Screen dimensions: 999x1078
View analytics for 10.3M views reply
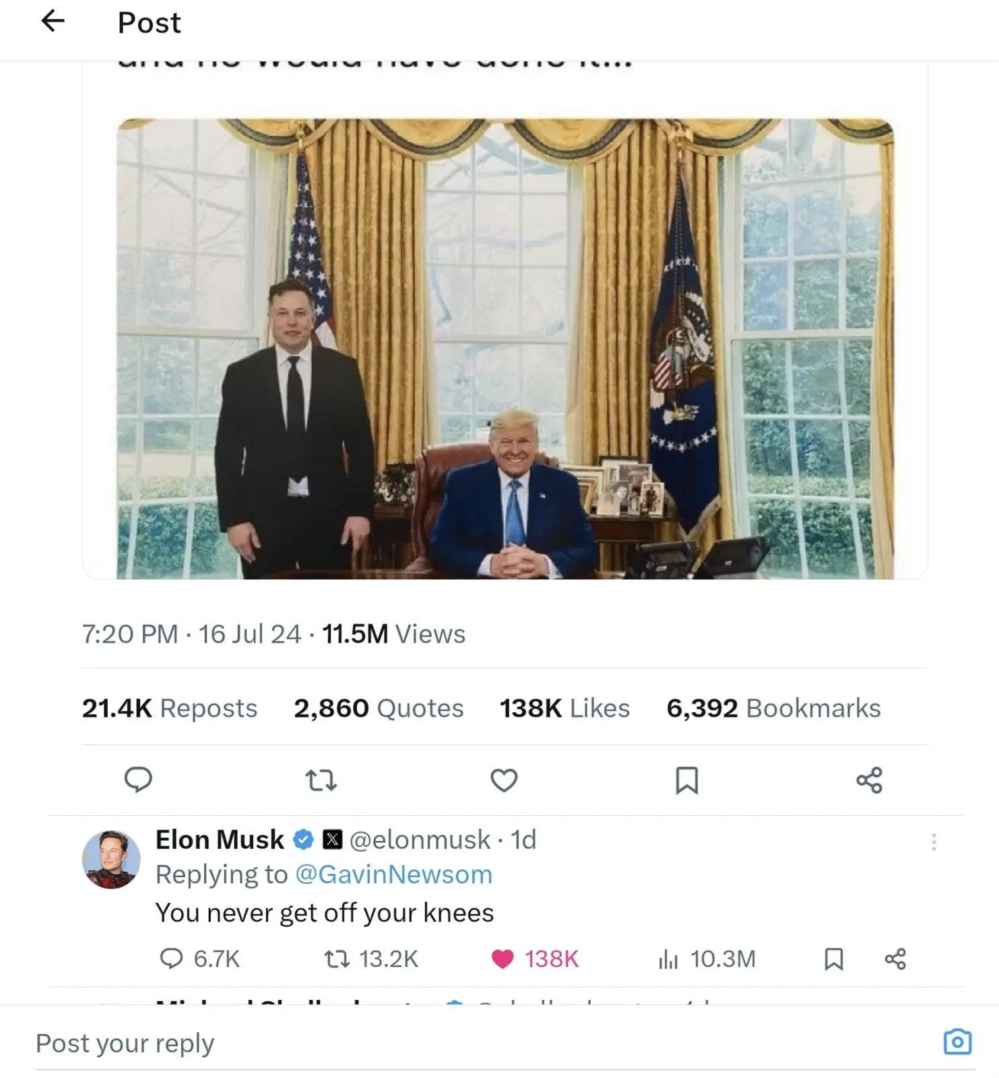(707, 959)
